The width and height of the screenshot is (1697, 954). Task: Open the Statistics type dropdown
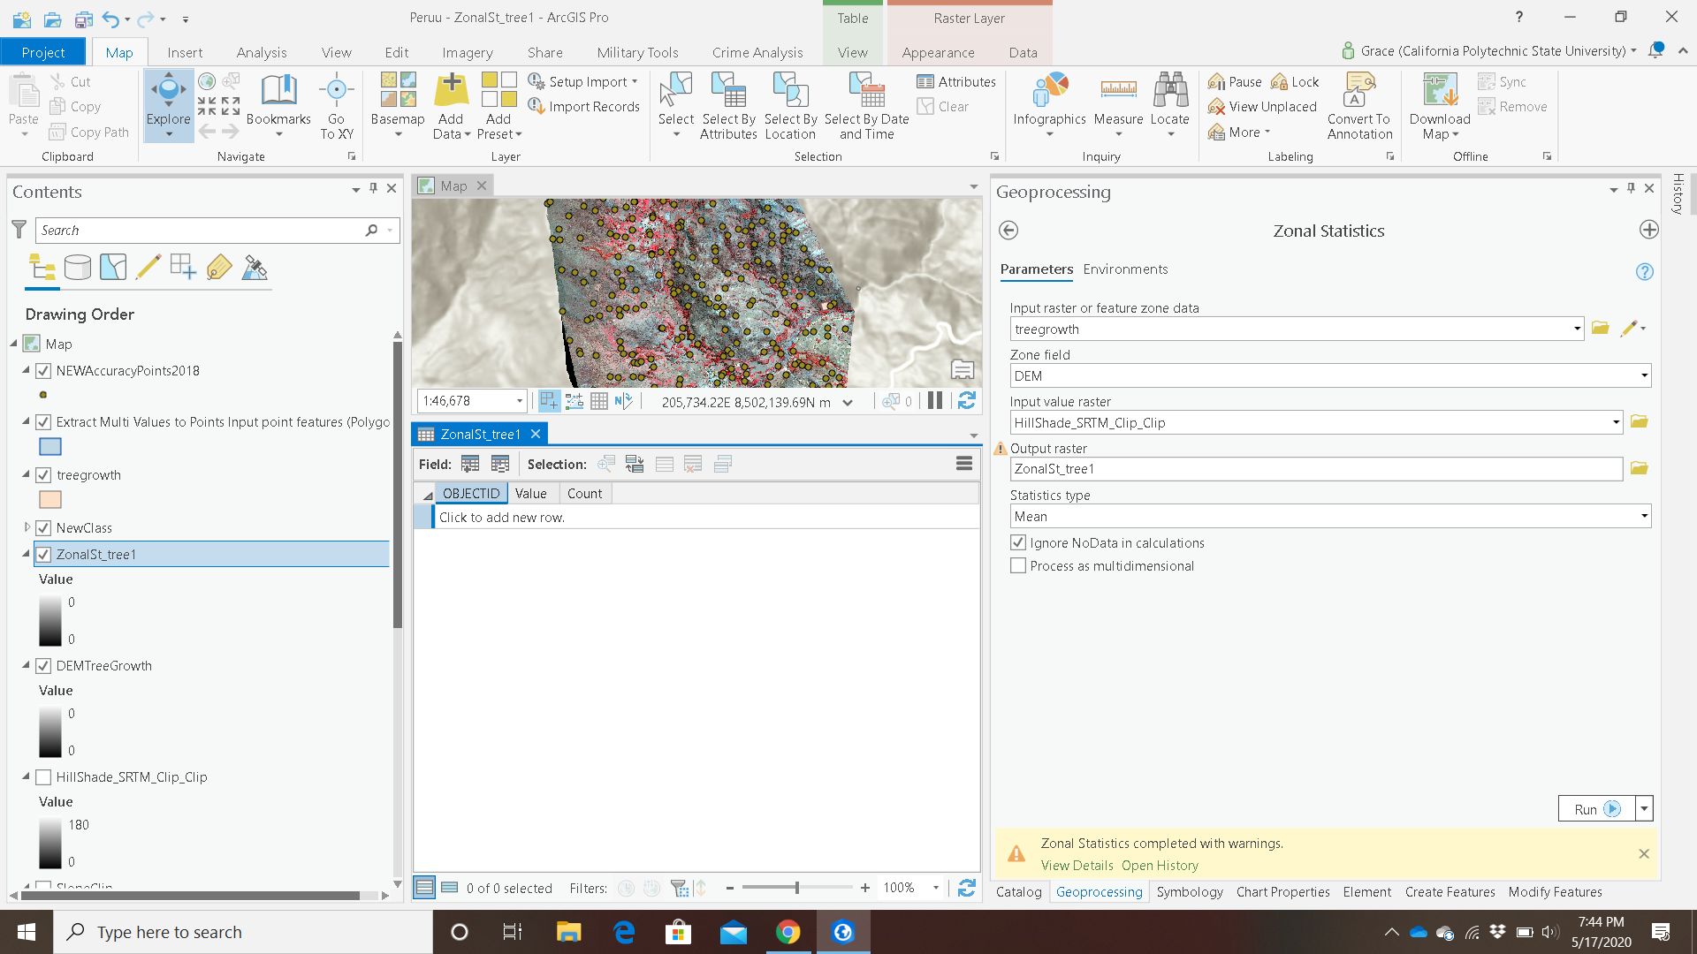(1644, 517)
